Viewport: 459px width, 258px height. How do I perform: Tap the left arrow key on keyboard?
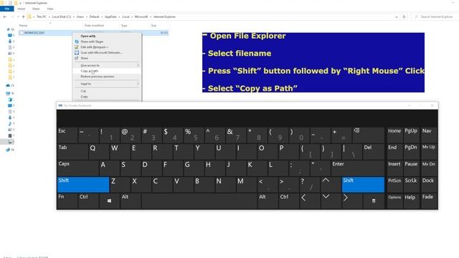pos(310,201)
